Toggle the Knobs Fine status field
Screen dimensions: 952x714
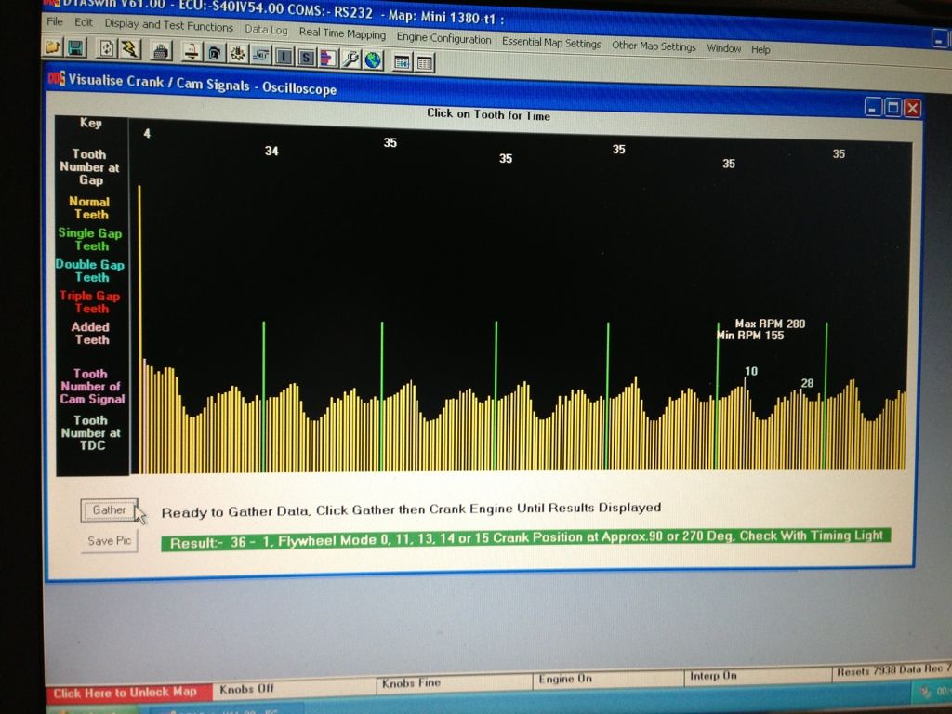click(x=410, y=684)
